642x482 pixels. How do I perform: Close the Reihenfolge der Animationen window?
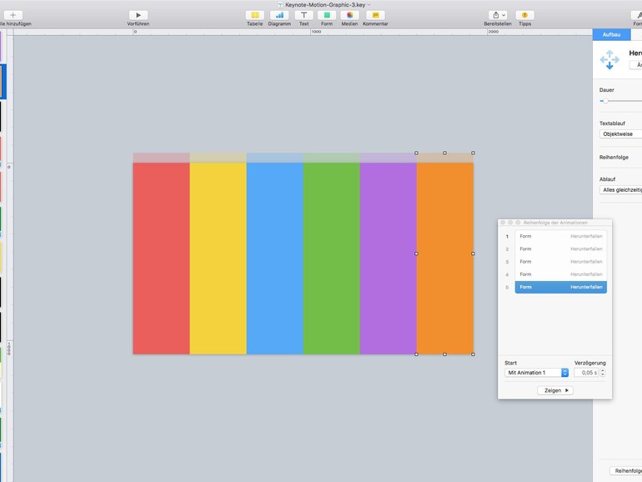click(x=503, y=223)
